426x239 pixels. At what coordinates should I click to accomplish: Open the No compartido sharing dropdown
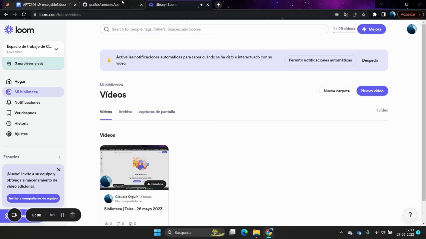(x=128, y=201)
